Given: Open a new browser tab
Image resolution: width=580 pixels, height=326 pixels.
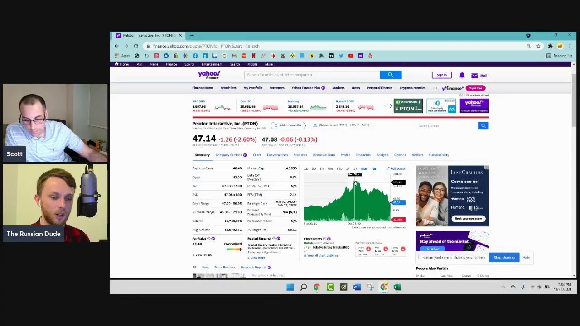Looking at the screenshot, I should [192, 35].
